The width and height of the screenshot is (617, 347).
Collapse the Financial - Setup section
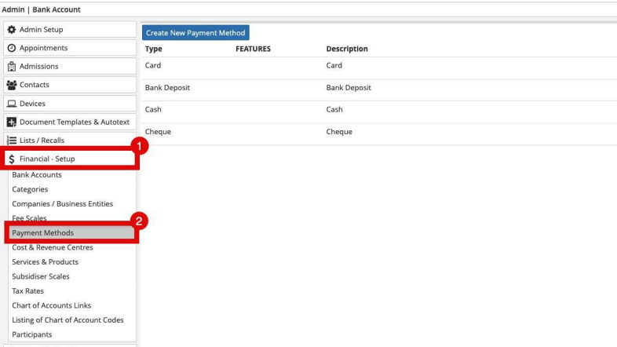[70, 159]
